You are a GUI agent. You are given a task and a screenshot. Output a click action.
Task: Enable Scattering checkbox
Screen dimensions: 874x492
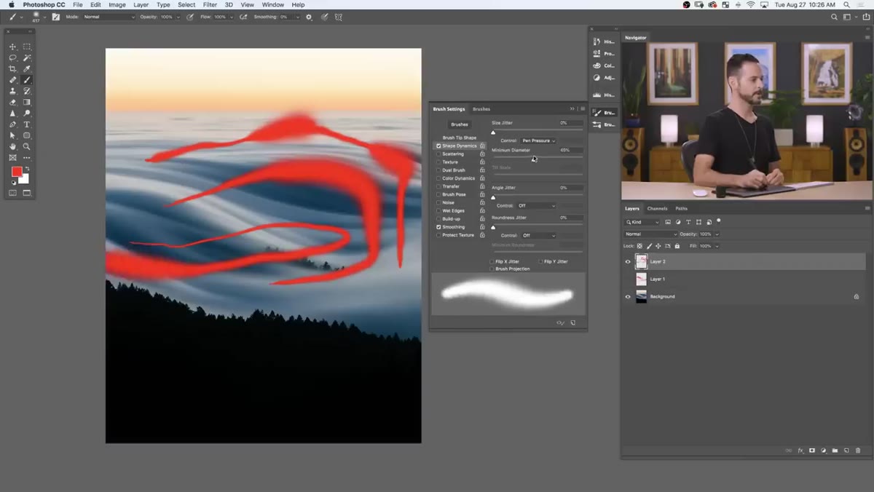point(438,154)
